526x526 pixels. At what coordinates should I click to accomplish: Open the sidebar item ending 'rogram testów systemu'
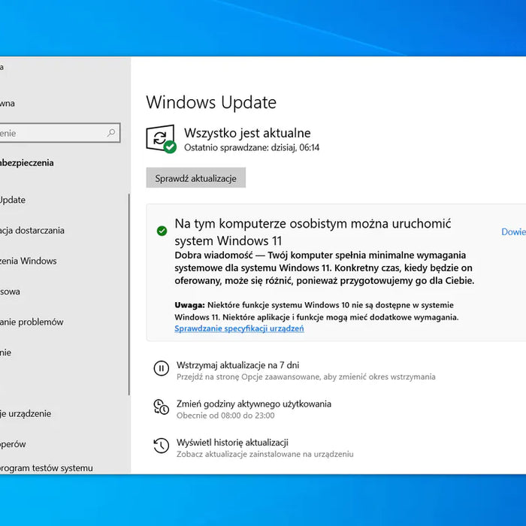[47, 468]
